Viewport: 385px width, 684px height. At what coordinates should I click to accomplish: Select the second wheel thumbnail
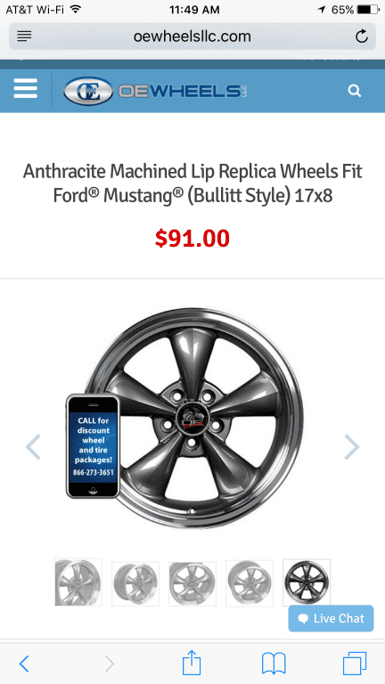[135, 583]
